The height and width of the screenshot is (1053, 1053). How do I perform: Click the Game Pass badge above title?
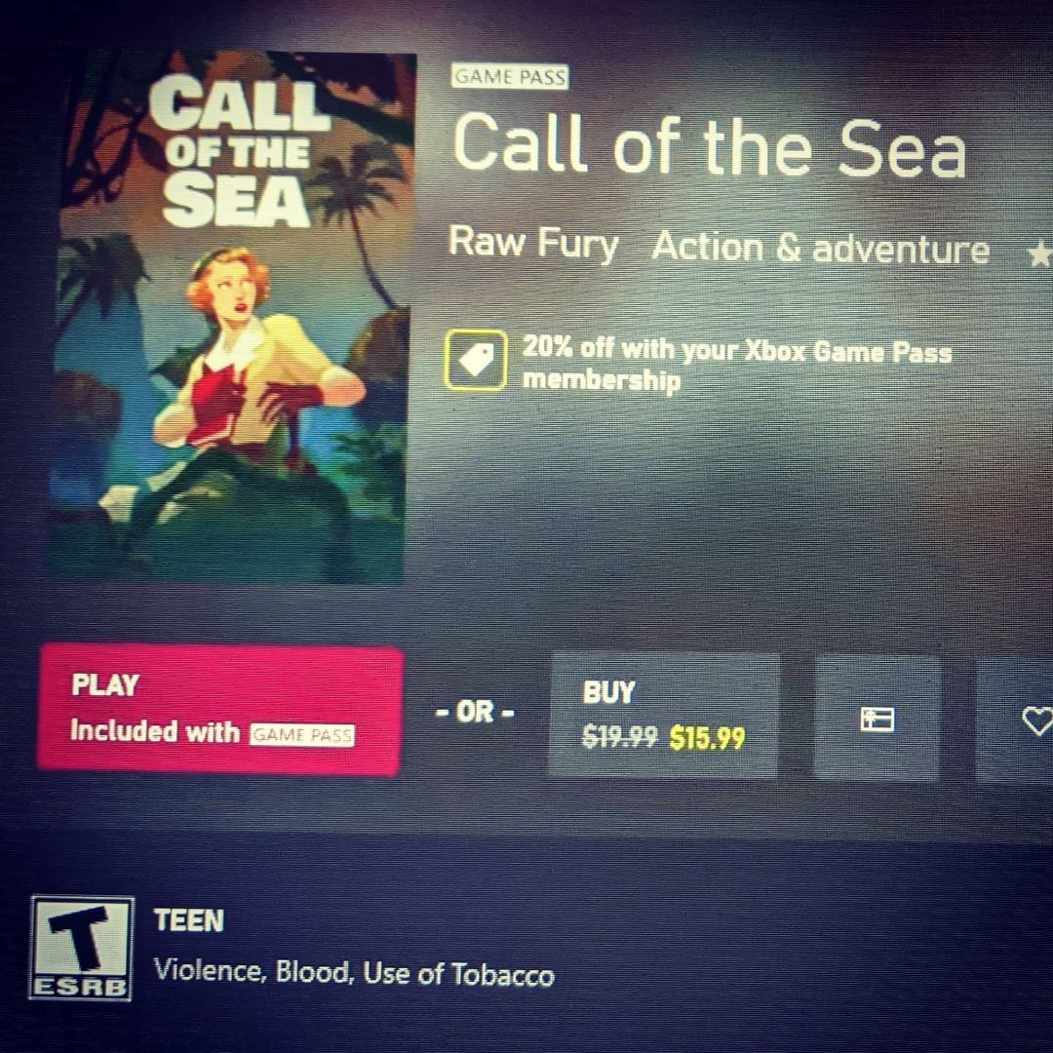click(x=510, y=77)
